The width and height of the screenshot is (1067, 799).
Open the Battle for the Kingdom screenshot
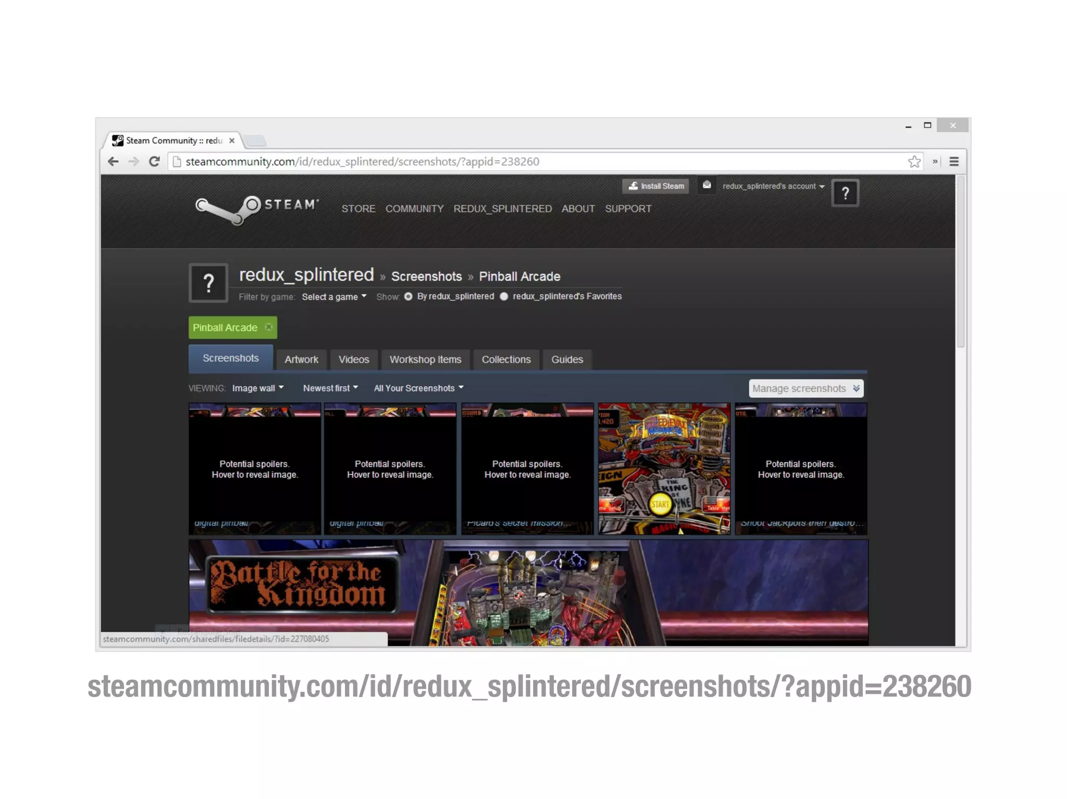tap(528, 592)
